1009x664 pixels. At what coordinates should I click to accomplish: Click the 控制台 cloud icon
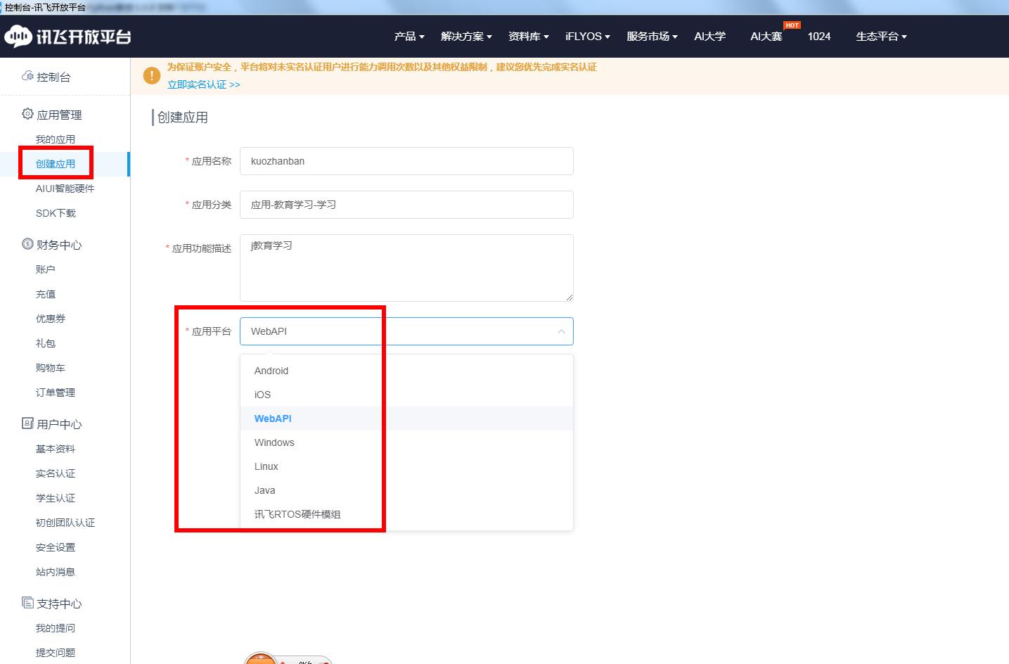coord(27,76)
